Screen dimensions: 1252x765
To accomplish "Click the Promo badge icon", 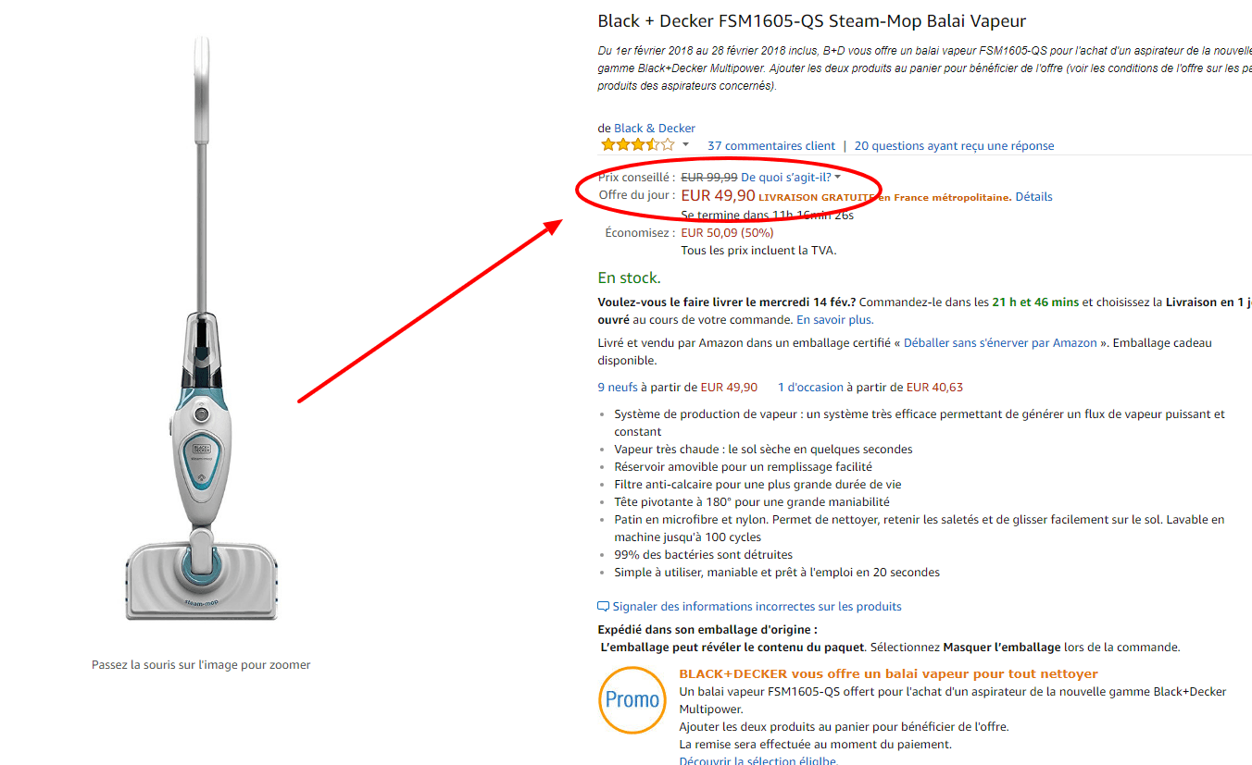I will (632, 700).
